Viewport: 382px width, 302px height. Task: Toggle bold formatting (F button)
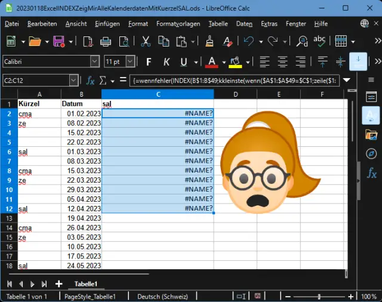(x=149, y=61)
